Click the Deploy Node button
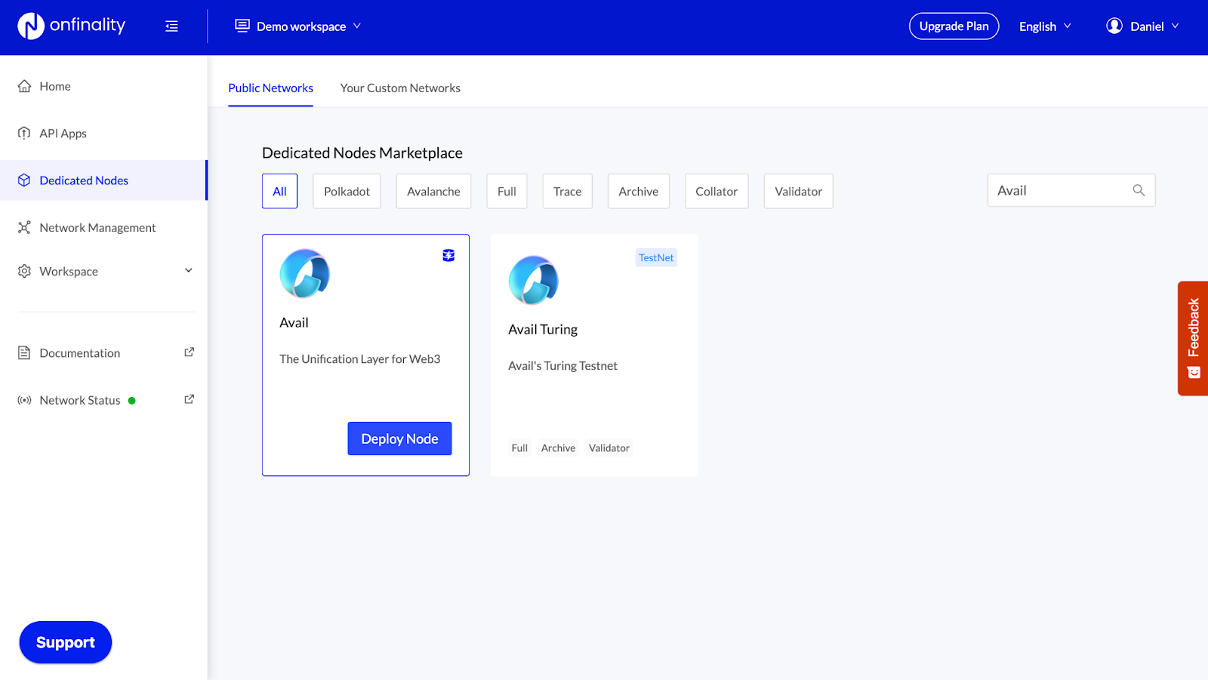The width and height of the screenshot is (1208, 680). point(399,438)
